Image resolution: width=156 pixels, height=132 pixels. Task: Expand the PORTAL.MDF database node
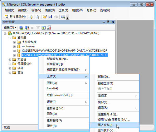pyautogui.click(x=14, y=55)
